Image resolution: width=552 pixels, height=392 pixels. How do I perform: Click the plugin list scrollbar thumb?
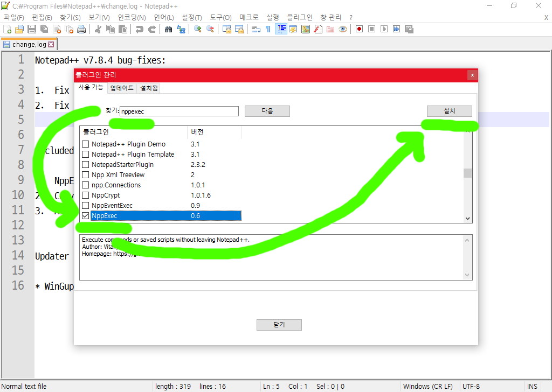coord(467,173)
